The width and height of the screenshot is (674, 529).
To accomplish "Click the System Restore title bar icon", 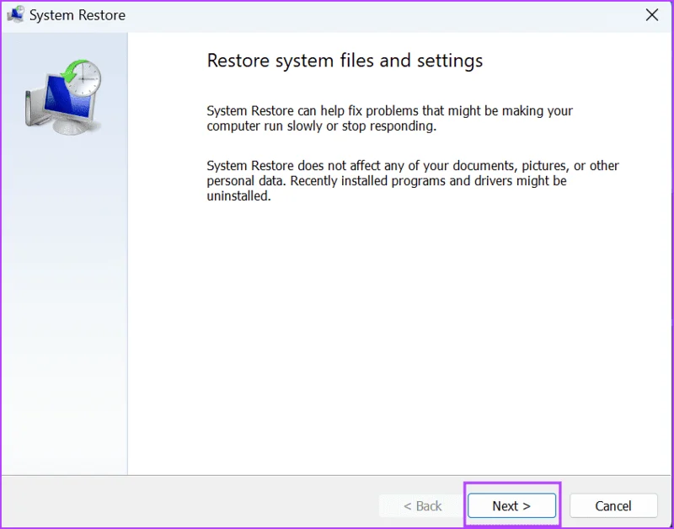I will pos(15,15).
